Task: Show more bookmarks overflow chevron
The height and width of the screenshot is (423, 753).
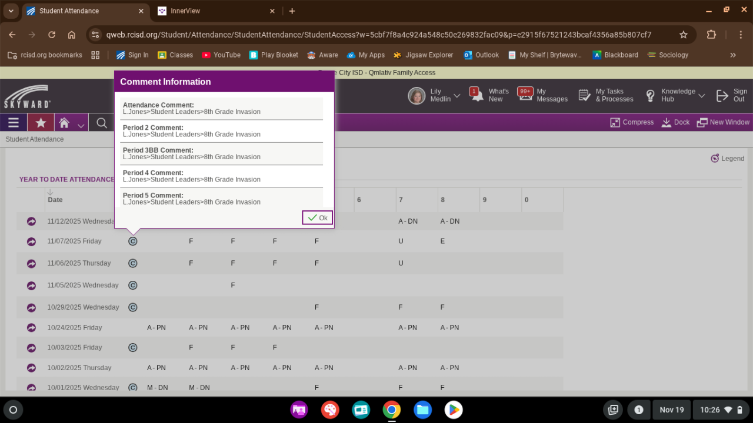Action: (x=733, y=55)
